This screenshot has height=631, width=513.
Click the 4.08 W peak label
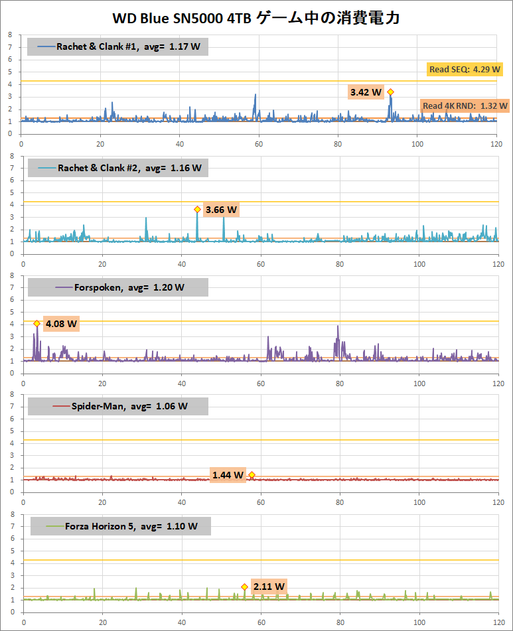(x=61, y=324)
